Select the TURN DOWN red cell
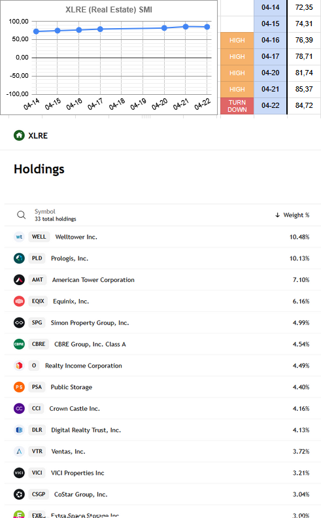The width and height of the screenshot is (321, 518). [x=237, y=106]
